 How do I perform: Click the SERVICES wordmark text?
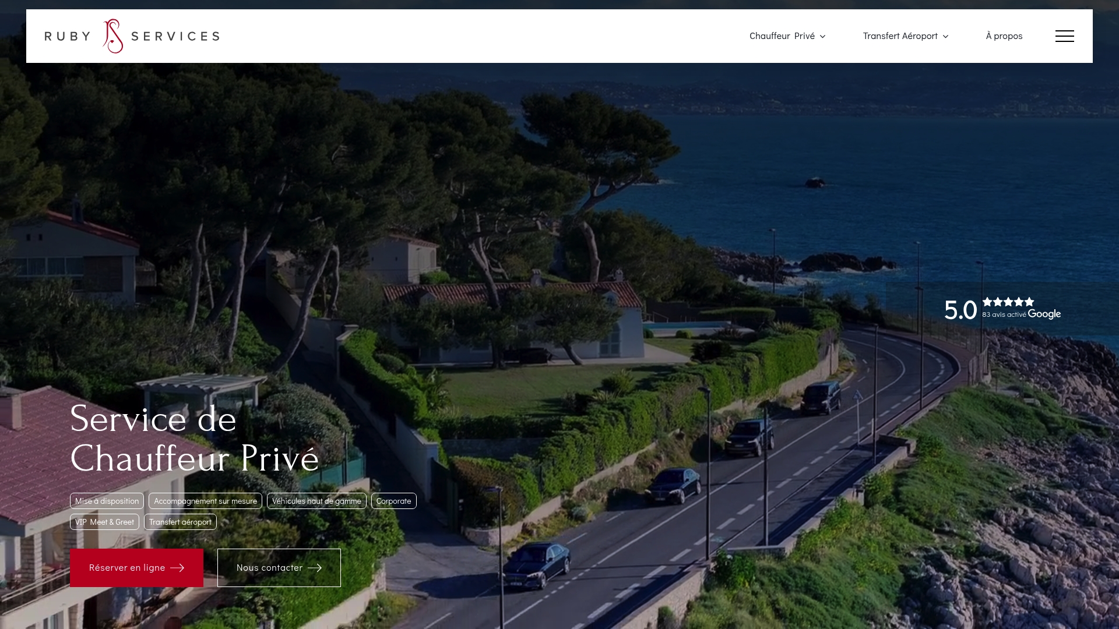[x=175, y=37]
